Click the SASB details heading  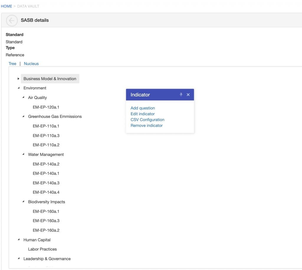pyautogui.click(x=35, y=20)
